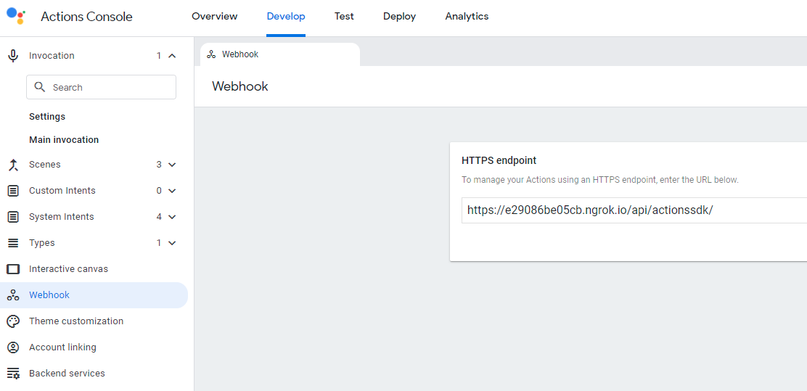Click the Invocation microphone icon
This screenshot has height=391, width=807.
click(13, 56)
